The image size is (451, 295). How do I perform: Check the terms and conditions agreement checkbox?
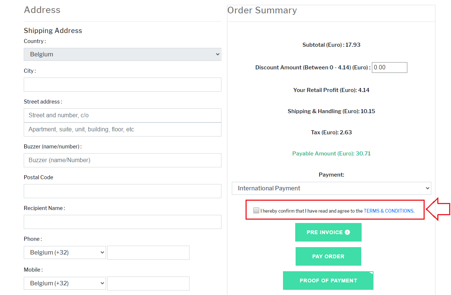click(x=256, y=210)
